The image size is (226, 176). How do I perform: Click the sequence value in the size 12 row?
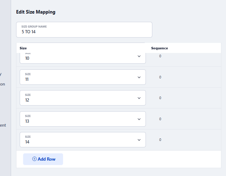[160, 98]
